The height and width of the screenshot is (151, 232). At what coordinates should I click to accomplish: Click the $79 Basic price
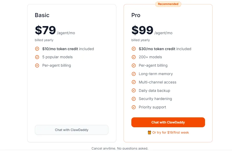coord(45,30)
